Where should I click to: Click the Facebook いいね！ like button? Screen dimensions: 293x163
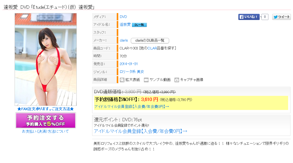[249, 17]
